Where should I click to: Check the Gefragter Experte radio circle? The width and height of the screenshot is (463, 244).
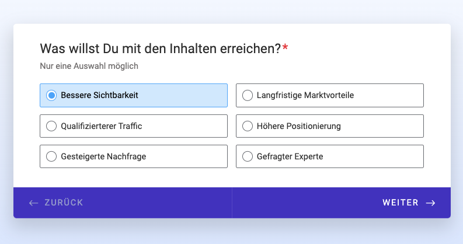[248, 156]
